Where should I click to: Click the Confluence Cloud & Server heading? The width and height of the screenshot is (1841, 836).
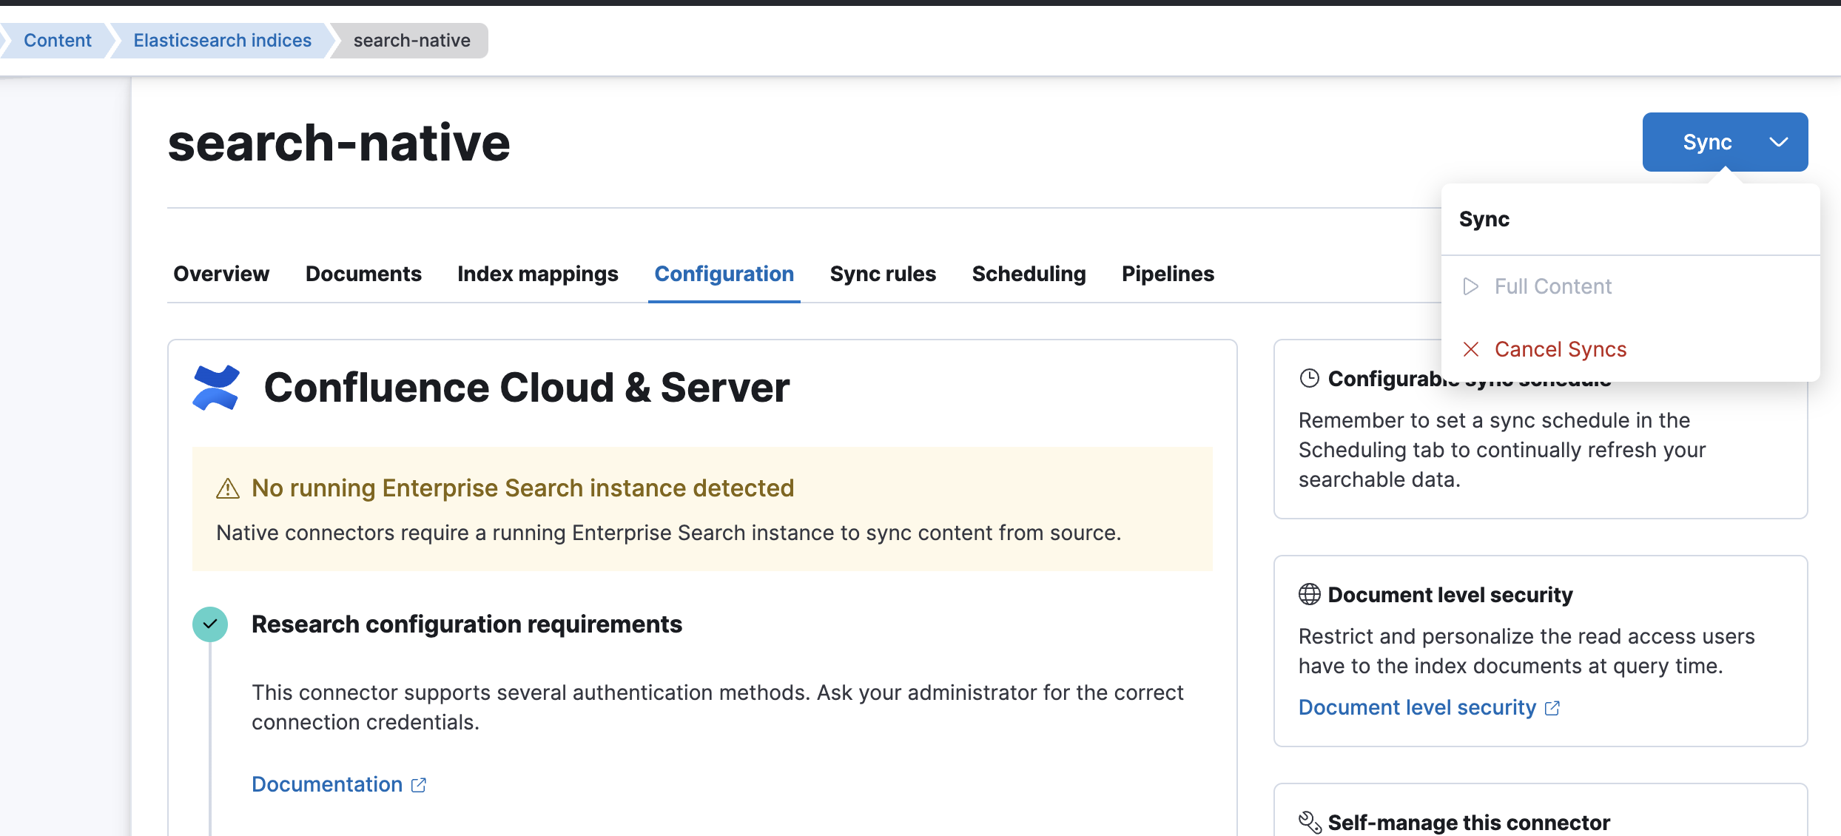(x=527, y=388)
